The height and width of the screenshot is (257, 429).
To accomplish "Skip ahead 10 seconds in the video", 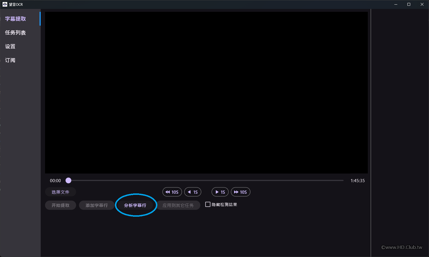I will (240, 192).
